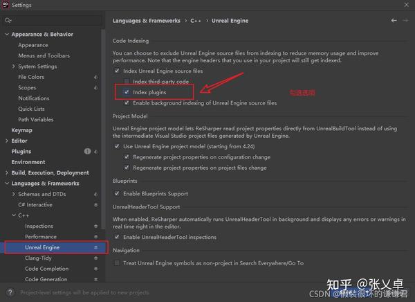
Task: Open Quick Lists settings
Action: pos(31,109)
